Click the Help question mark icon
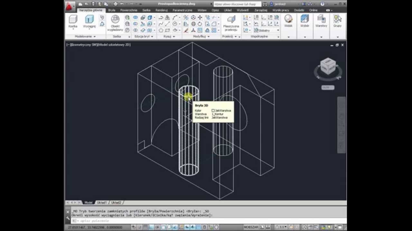This screenshot has height=231, width=412. 323,4
